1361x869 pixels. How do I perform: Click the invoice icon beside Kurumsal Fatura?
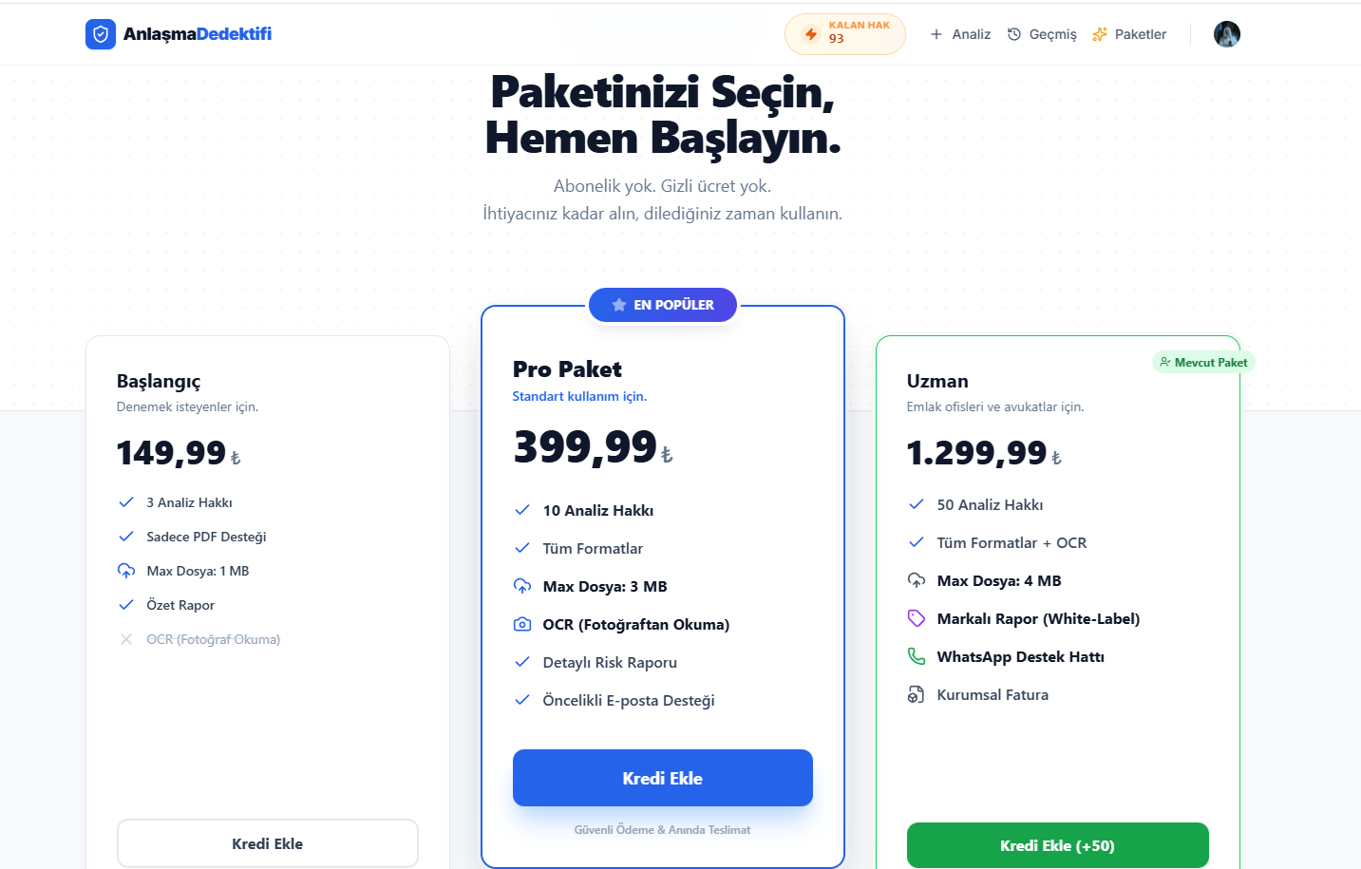(917, 694)
